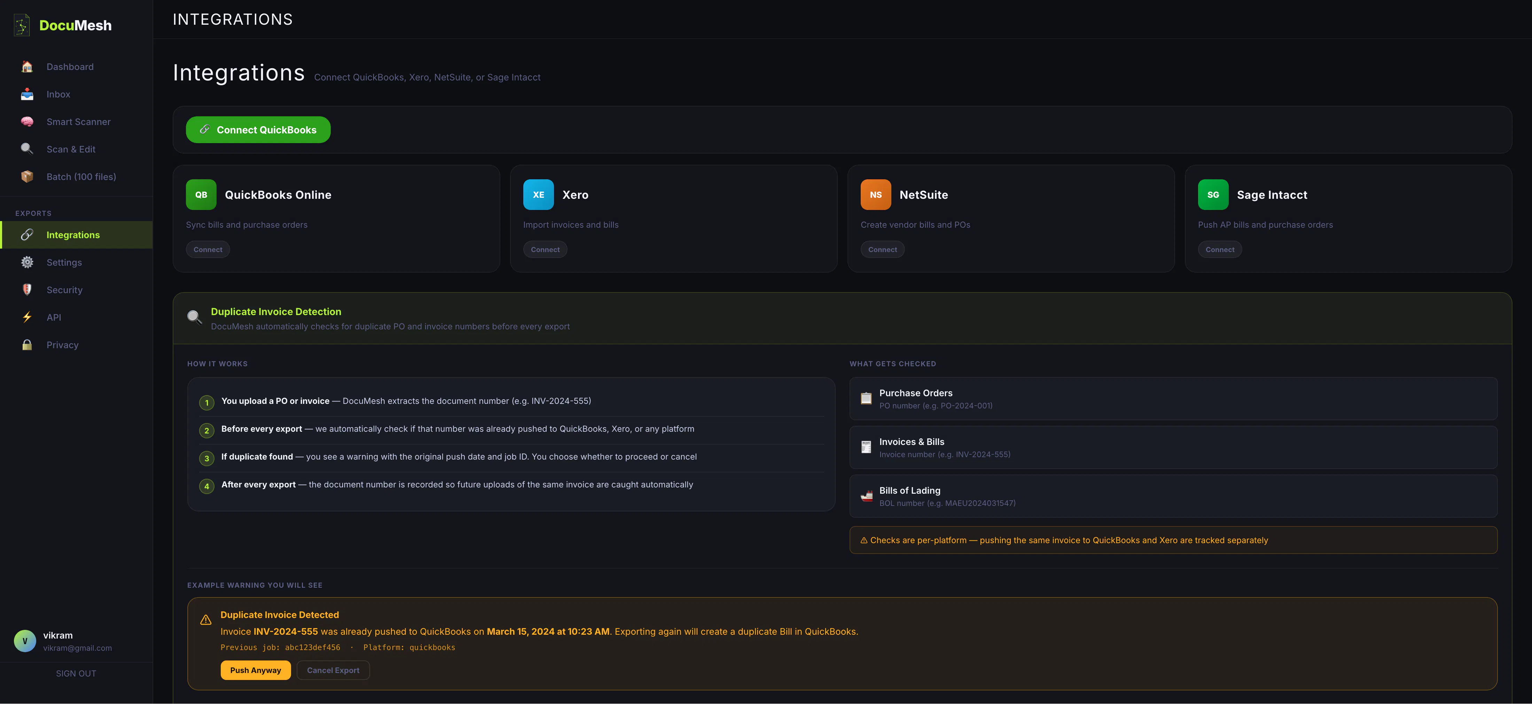The width and height of the screenshot is (1532, 704).
Task: Click the SG Sage Intacct badge
Action: 1213,194
